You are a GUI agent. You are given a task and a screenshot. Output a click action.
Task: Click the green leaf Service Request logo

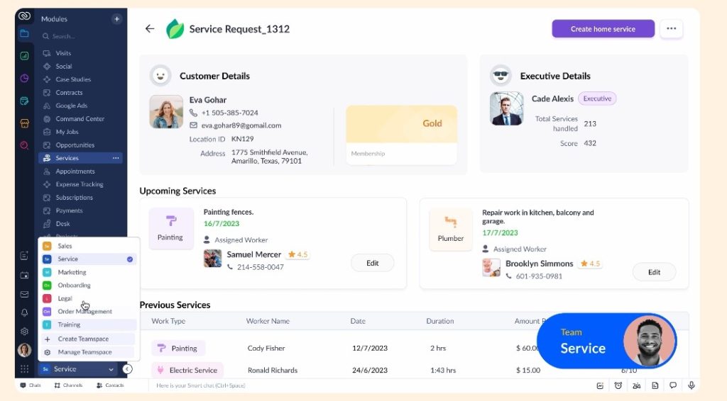(x=175, y=28)
